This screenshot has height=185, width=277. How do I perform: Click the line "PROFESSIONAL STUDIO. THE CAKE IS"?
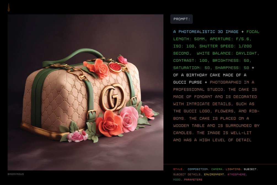215,89
